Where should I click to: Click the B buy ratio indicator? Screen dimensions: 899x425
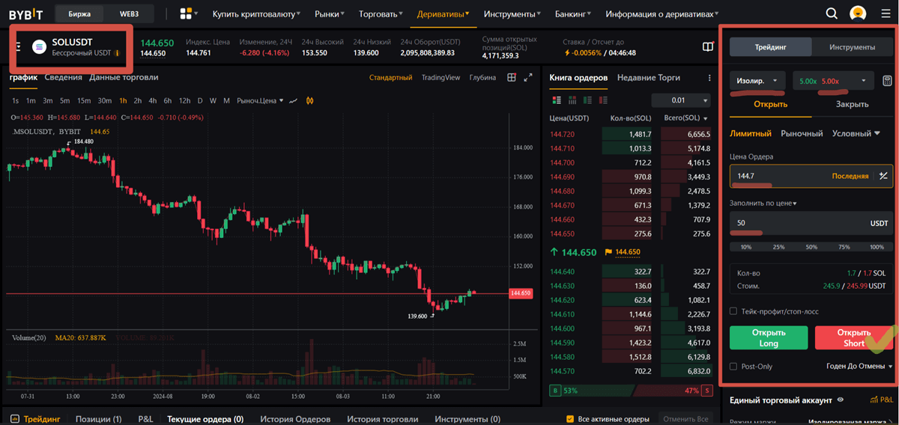pyautogui.click(x=554, y=390)
